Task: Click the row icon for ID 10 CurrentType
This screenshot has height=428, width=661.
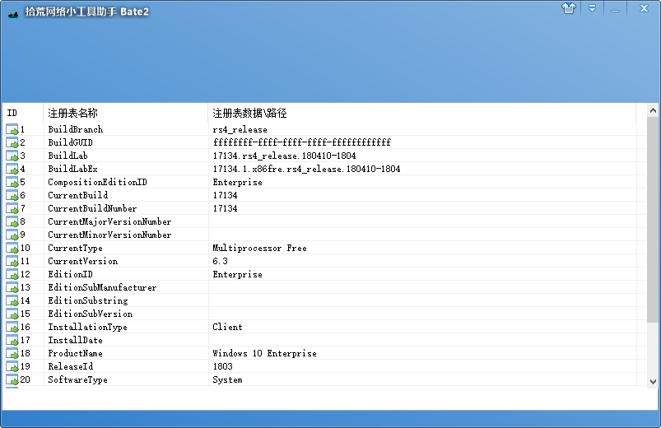Action: point(12,248)
